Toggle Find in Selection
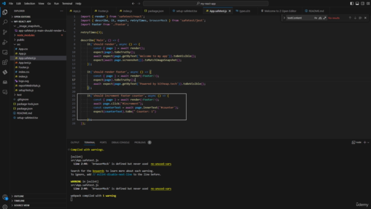This screenshot has width=371, height=209. pos(360,18)
